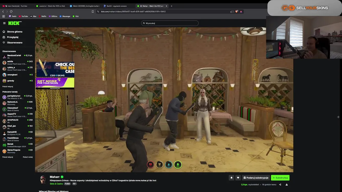Click the browser address bar URL
The height and width of the screenshot is (192, 342).
pos(133,11)
